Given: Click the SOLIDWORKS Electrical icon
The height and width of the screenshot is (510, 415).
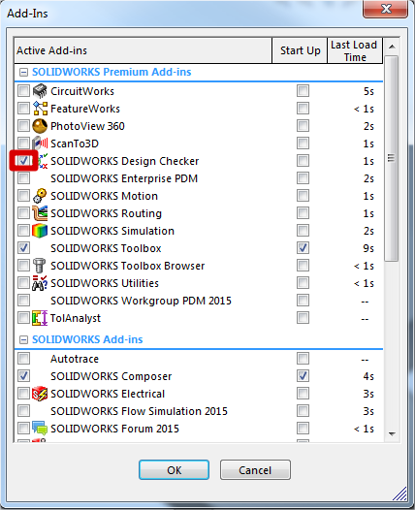Looking at the screenshot, I should (40, 394).
